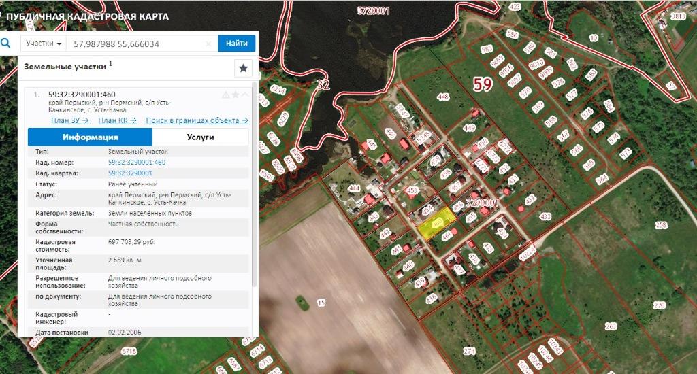Open cadastral number link 59:32:3290001:460
This screenshot has width=697, height=374.
136,163
